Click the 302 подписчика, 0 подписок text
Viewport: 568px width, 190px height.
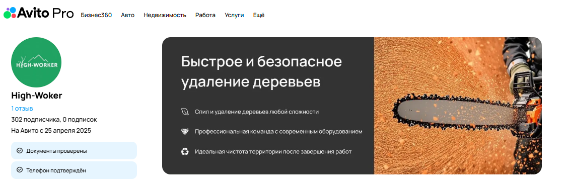point(54,120)
